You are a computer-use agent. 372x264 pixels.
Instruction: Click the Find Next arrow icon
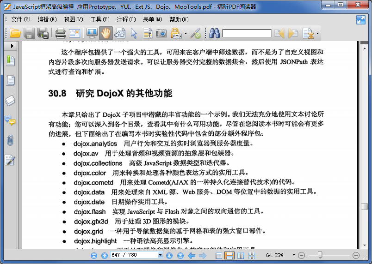[x=293, y=33]
